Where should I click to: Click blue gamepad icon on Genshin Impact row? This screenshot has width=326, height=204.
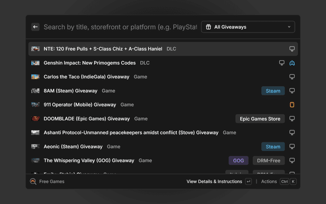click(292, 63)
